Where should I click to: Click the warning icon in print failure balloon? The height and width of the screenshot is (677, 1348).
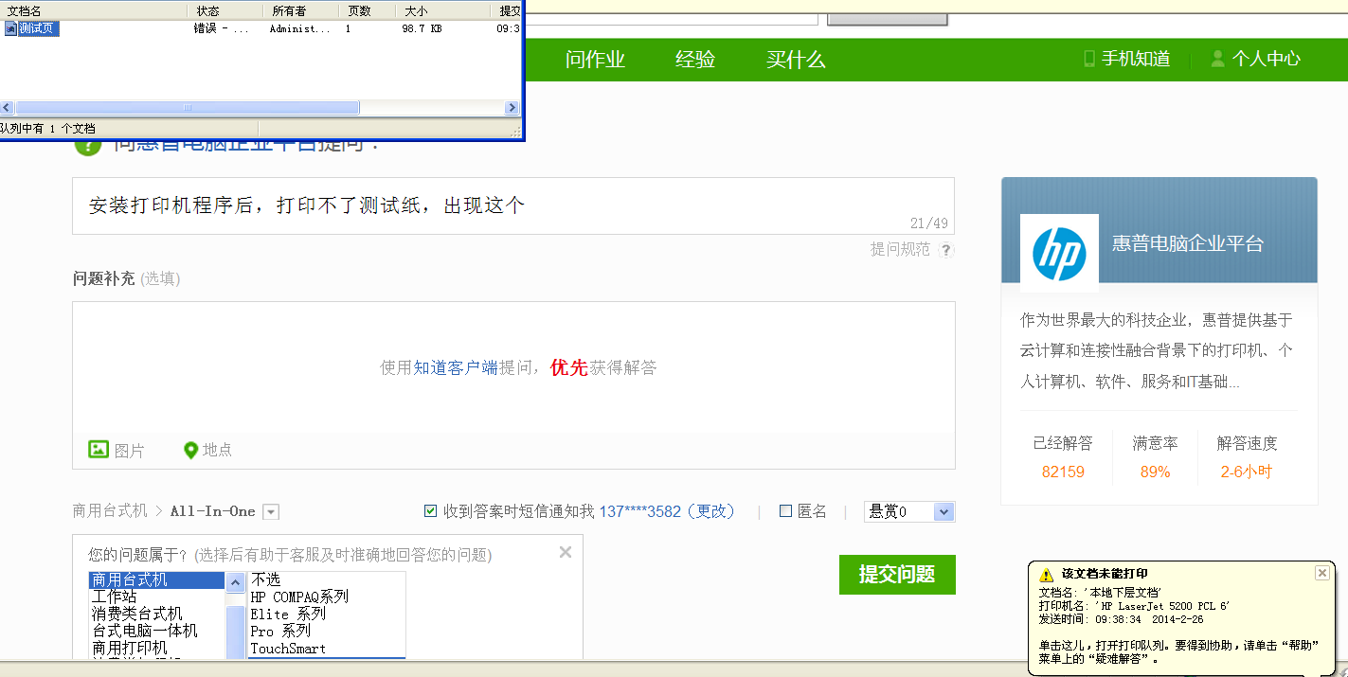pyautogui.click(x=1046, y=575)
